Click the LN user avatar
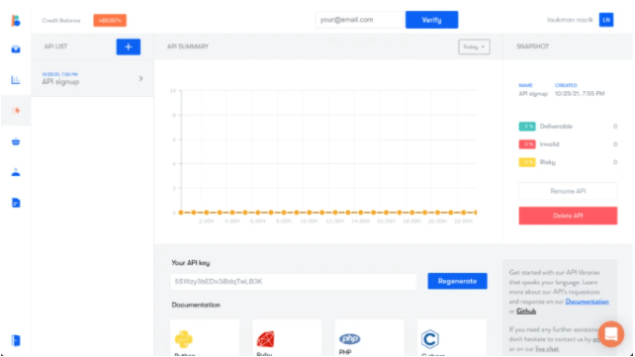This screenshot has width=635, height=357. coord(606,20)
